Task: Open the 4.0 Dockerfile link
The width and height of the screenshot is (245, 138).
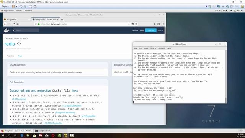Action: point(88,116)
